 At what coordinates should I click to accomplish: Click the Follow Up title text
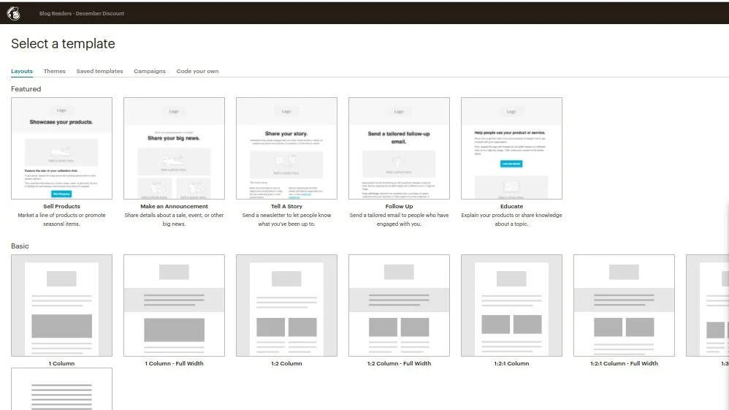point(400,206)
